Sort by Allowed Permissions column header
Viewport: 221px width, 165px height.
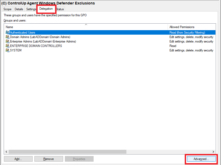(x=191, y=27)
